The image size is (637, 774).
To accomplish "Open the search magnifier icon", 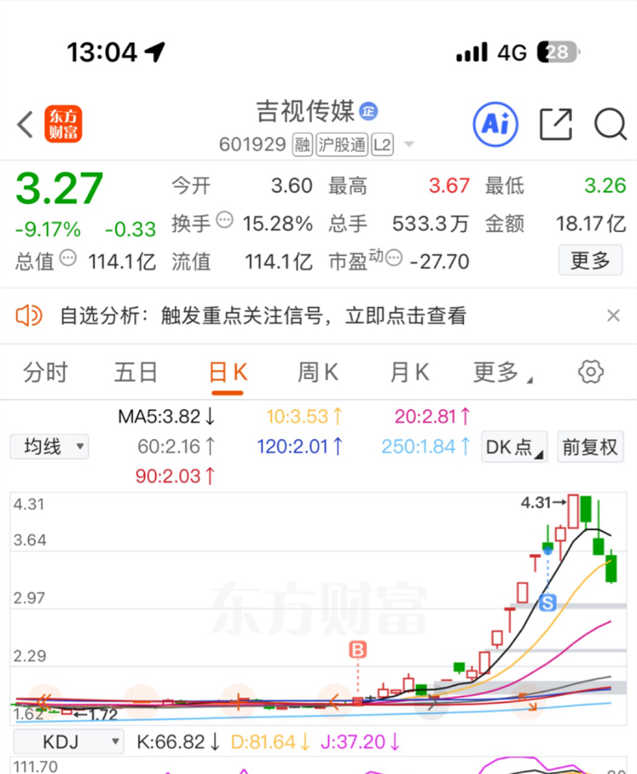I will point(611,125).
